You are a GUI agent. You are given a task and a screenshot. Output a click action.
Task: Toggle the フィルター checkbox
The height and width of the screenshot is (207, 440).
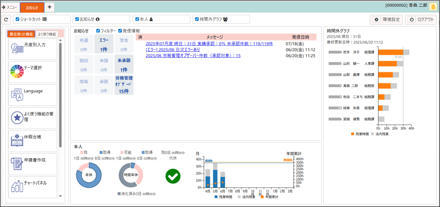[x=98, y=31]
